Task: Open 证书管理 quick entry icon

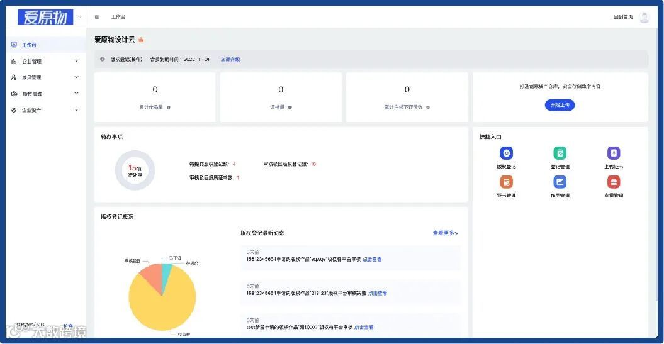Action: (506, 182)
